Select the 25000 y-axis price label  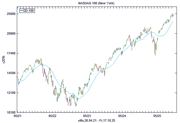coord(11,14)
